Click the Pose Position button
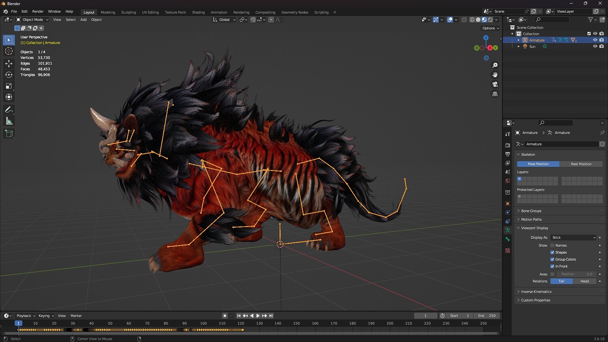This screenshot has height=342, width=608. tap(538, 164)
